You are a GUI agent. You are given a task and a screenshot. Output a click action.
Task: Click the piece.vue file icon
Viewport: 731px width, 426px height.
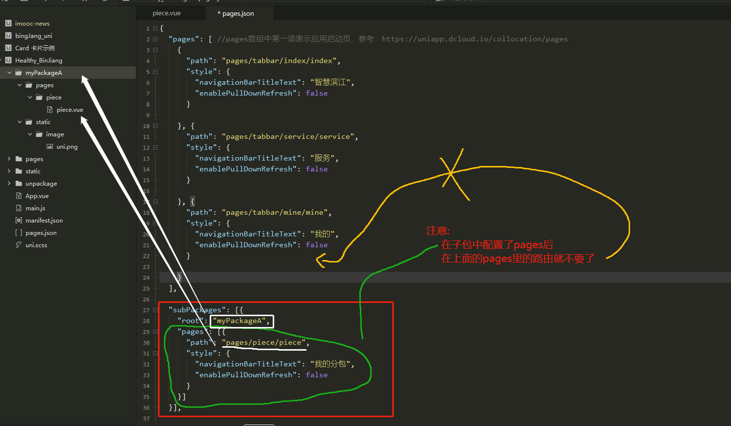tap(50, 109)
